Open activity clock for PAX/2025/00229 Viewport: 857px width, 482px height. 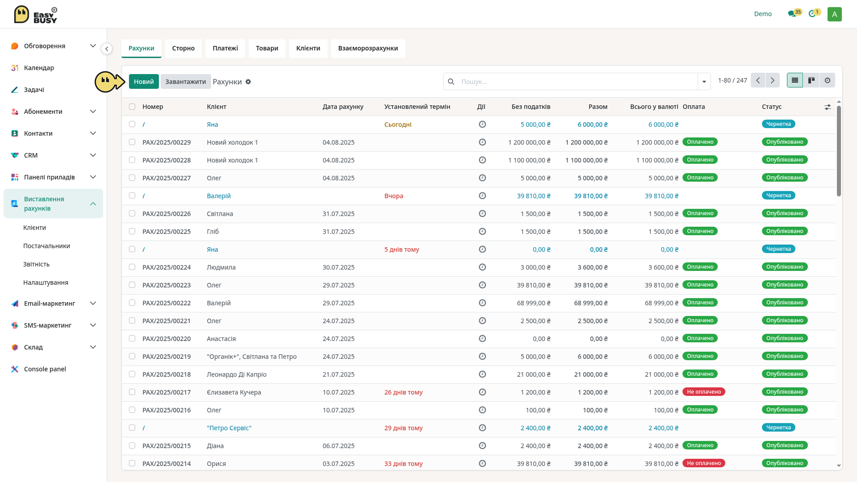482,142
